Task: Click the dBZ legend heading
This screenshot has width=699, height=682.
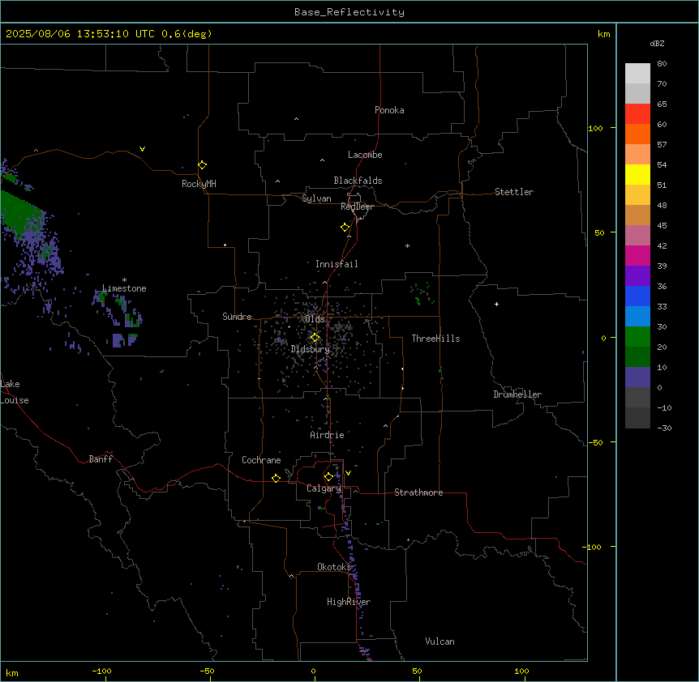Action: [x=657, y=44]
